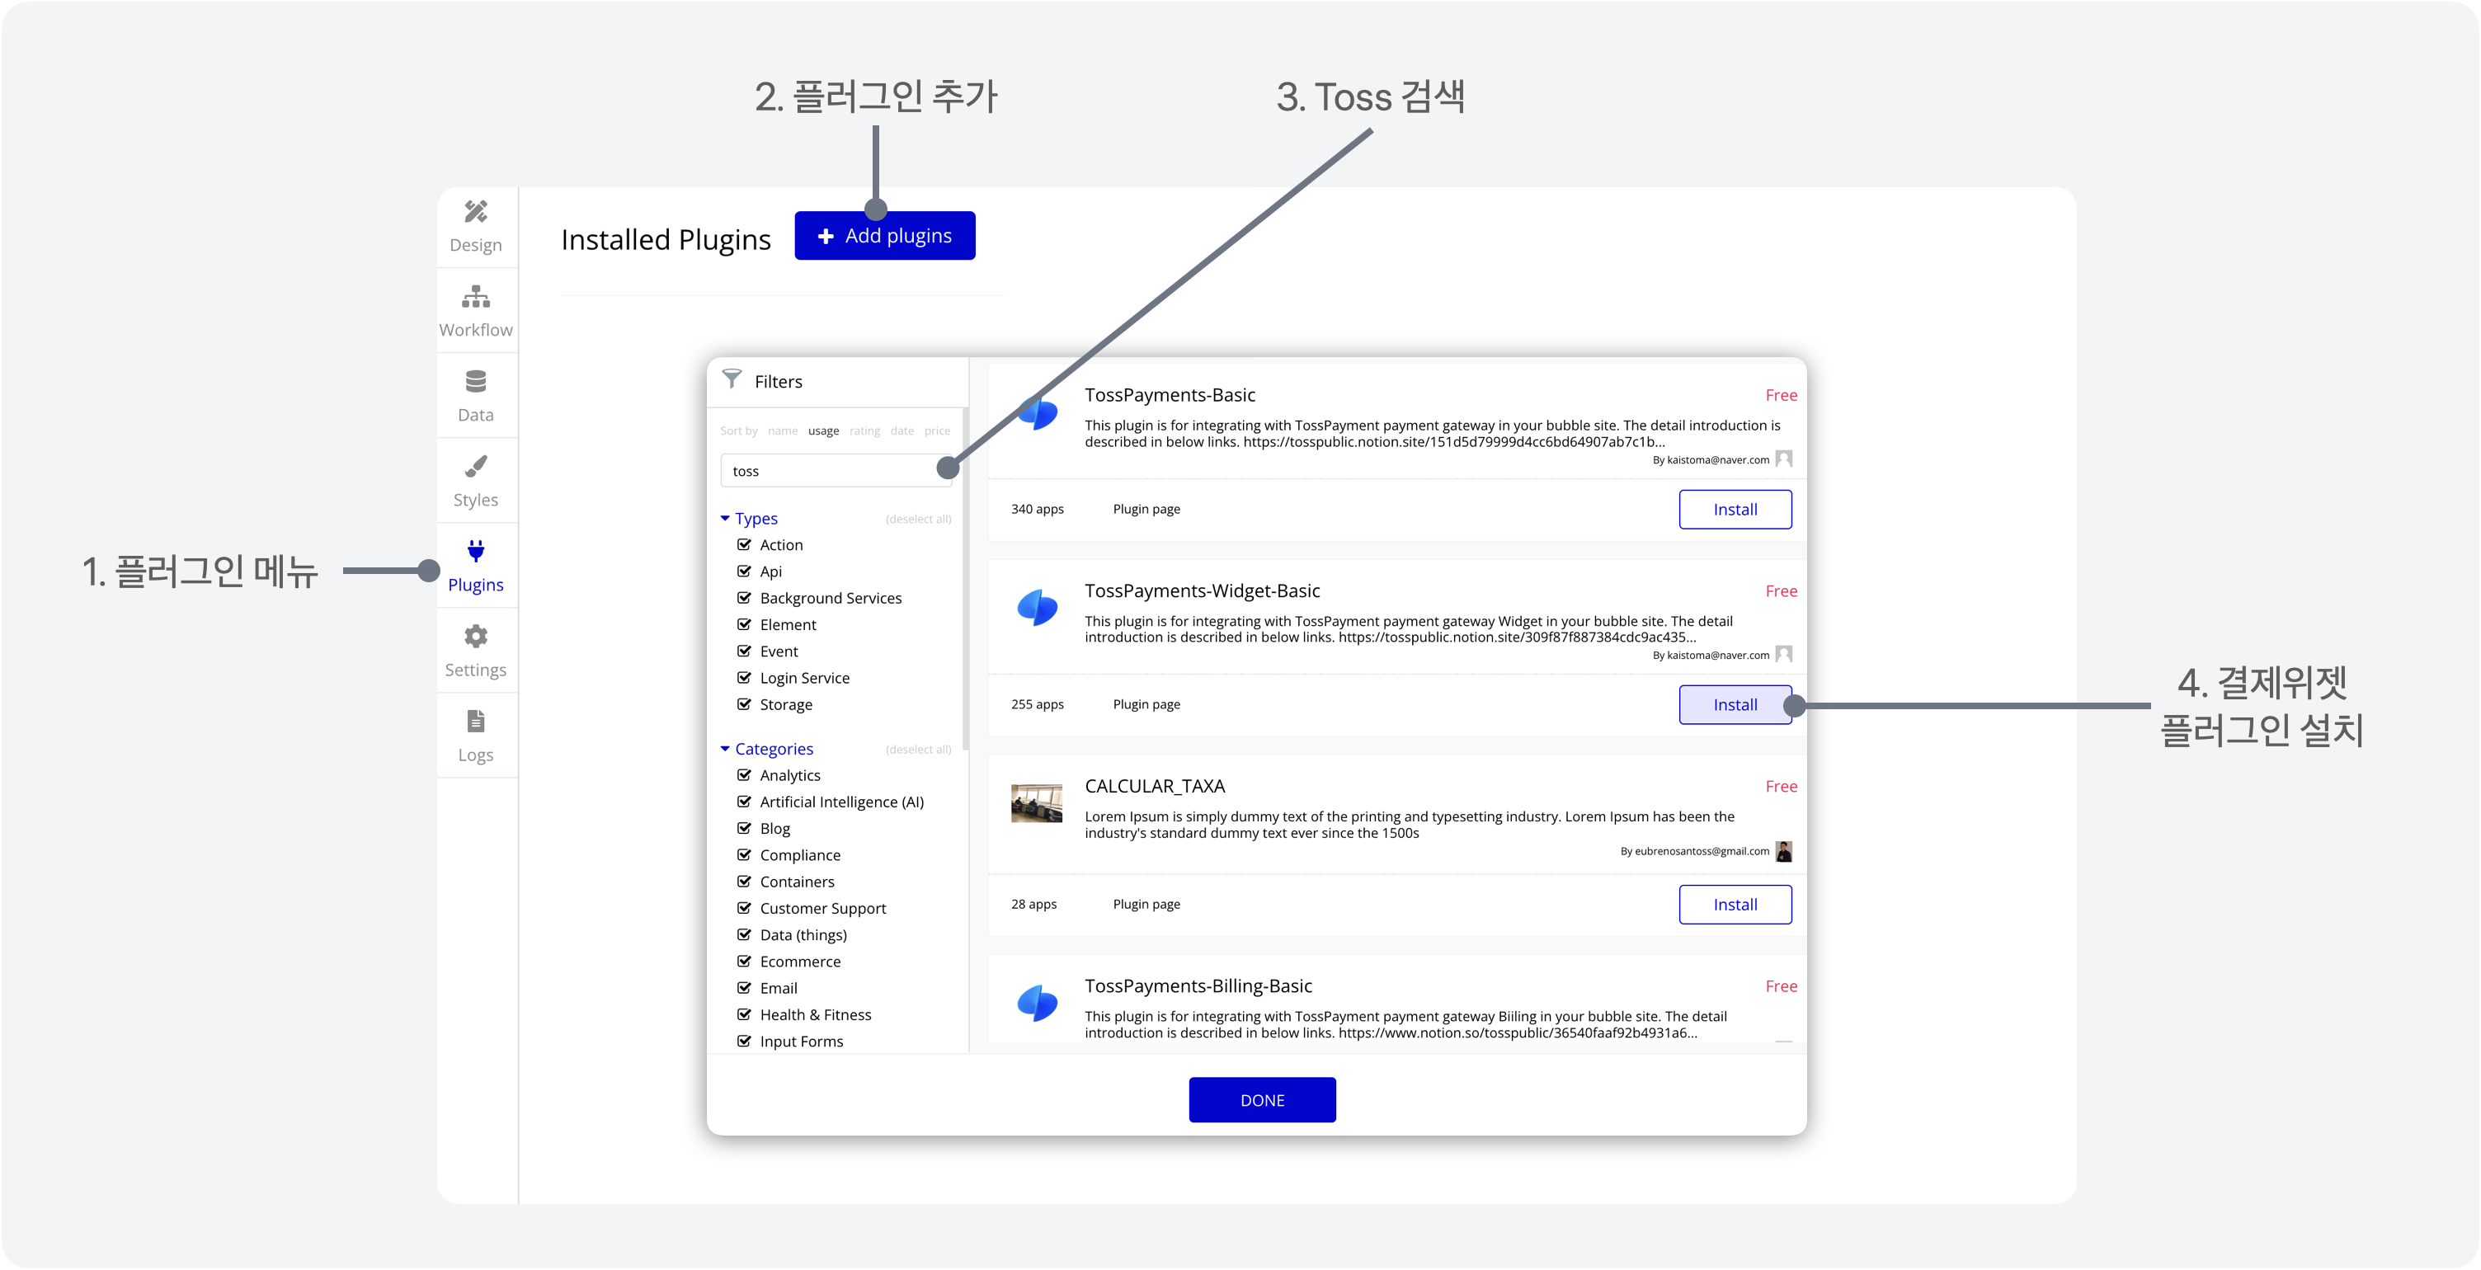Uncheck the Action type checkbox
This screenshot has width=2481, height=1270.
coord(745,544)
